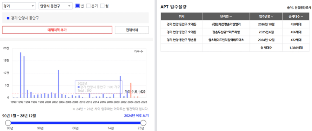Select the 평촌두산위브더프라임 complex name
Image resolution: width=312 pixels, height=131 pixels.
tap(226, 32)
